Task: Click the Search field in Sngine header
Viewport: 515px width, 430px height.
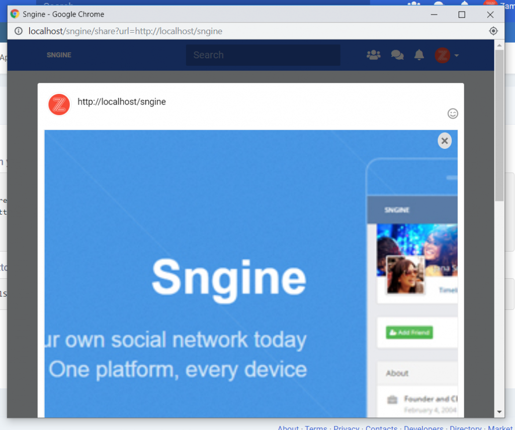Action: [263, 55]
